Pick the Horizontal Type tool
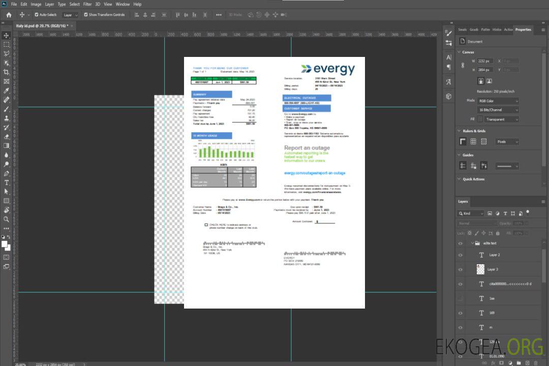Screen dimensions: 549x366 pyautogui.click(x=7, y=182)
